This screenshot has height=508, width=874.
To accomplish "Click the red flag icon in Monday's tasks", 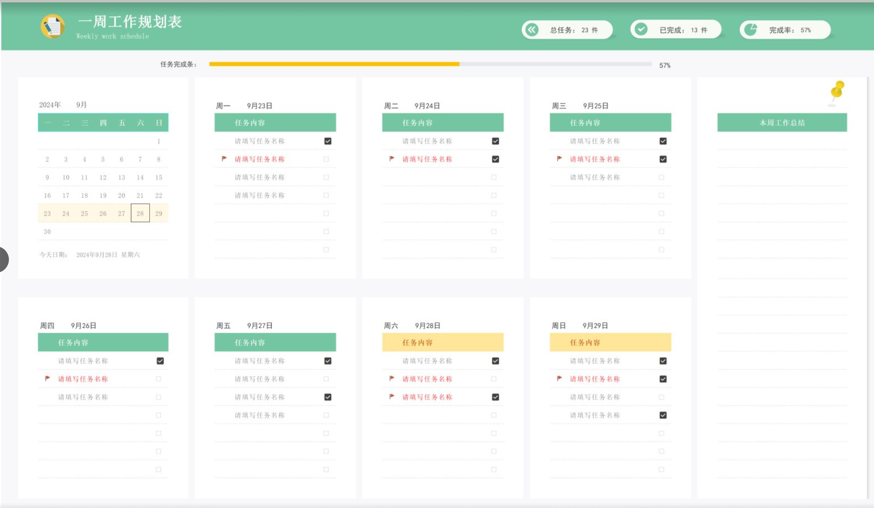I will point(224,159).
